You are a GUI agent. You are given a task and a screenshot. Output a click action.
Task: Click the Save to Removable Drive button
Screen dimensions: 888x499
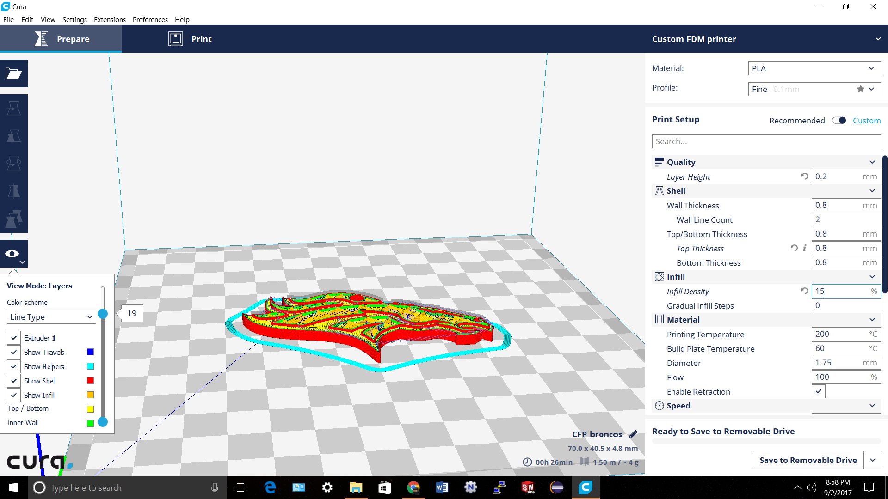click(808, 460)
